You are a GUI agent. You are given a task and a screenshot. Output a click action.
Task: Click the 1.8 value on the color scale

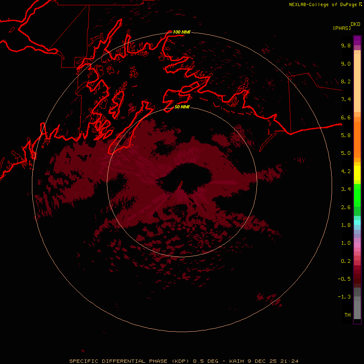click(346, 225)
